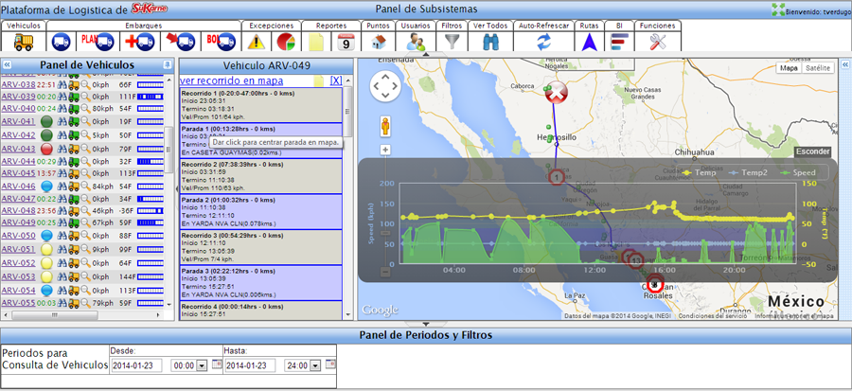Open the Vehiculos dump truck icon

[x=23, y=42]
